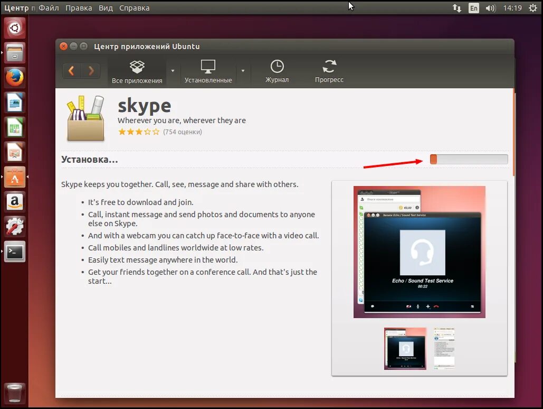Open the En keyboard layout indicator
543x409 pixels.
(x=473, y=7)
